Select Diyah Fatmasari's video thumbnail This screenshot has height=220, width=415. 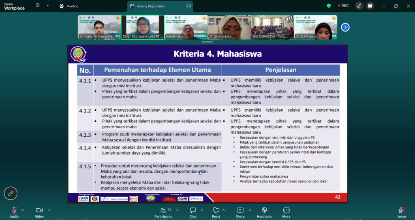tap(143, 27)
